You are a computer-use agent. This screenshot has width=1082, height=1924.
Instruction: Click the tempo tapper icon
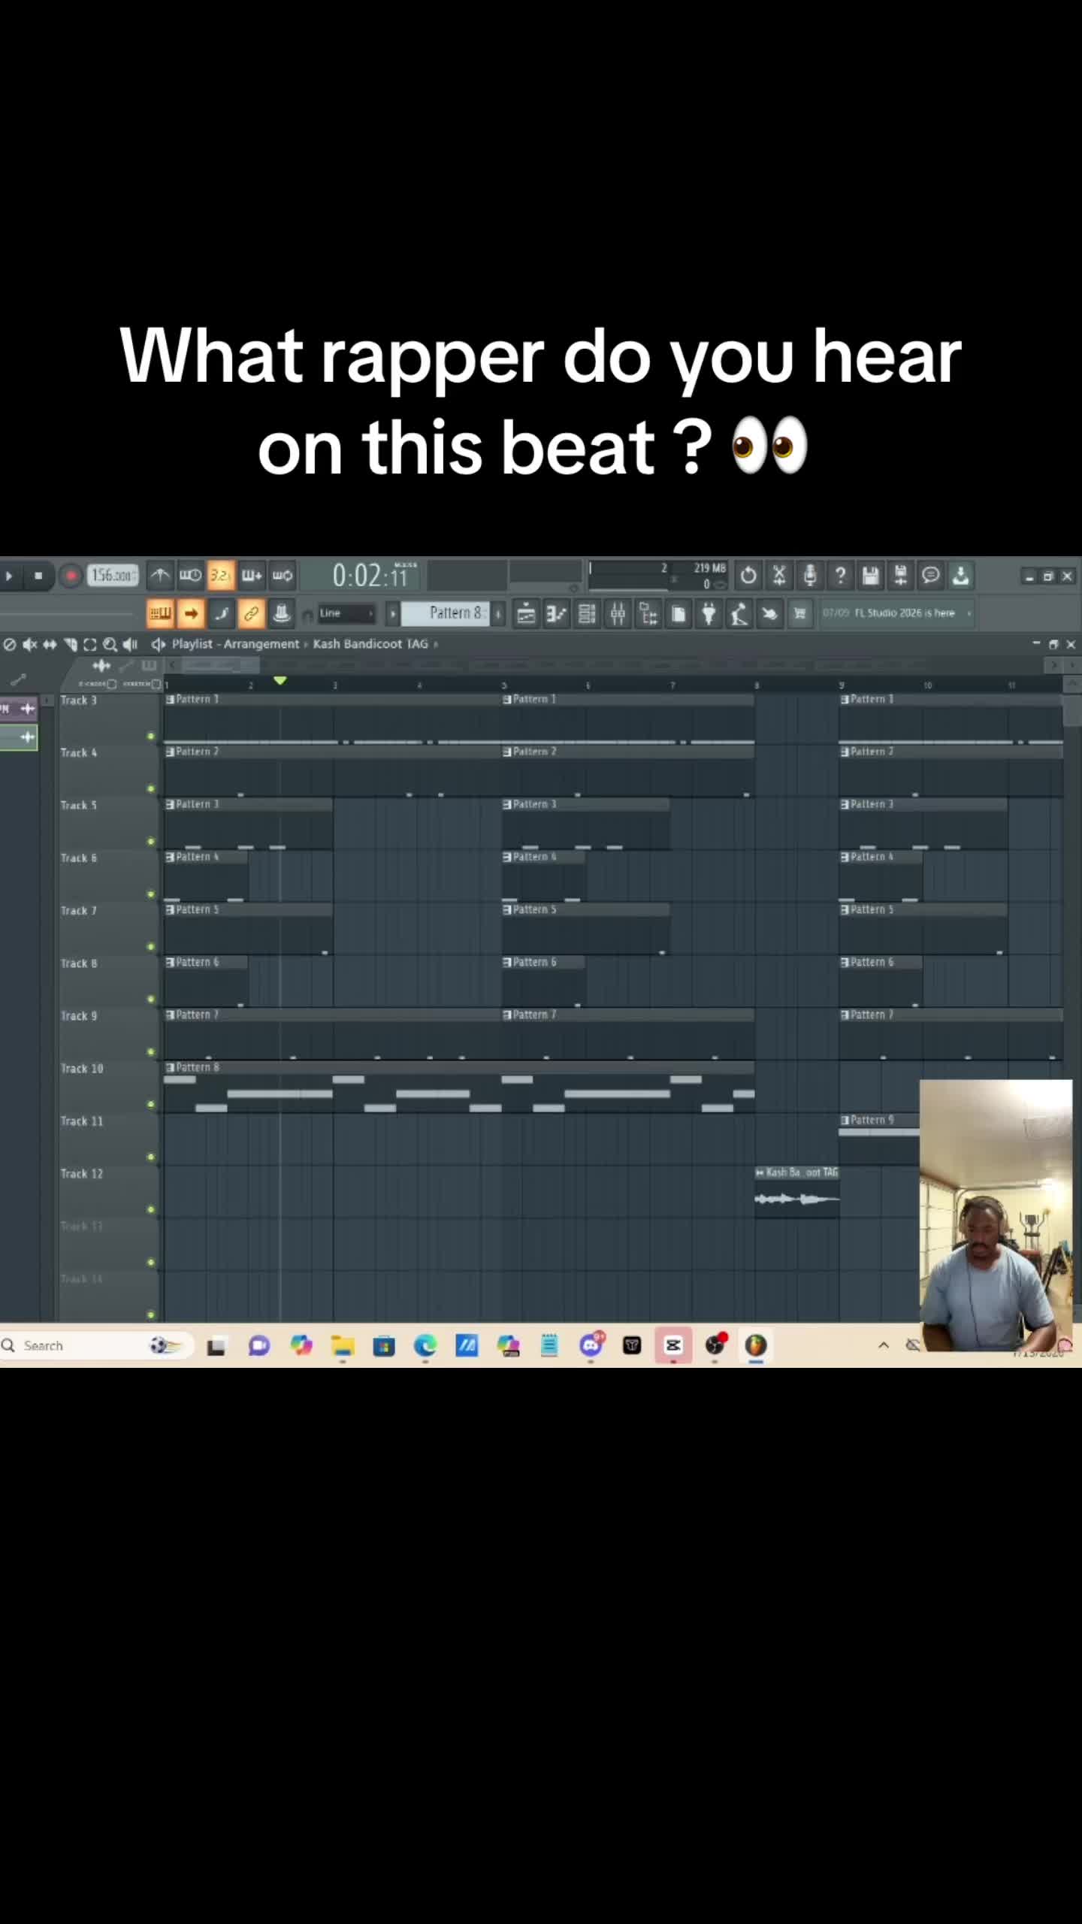coord(739,614)
